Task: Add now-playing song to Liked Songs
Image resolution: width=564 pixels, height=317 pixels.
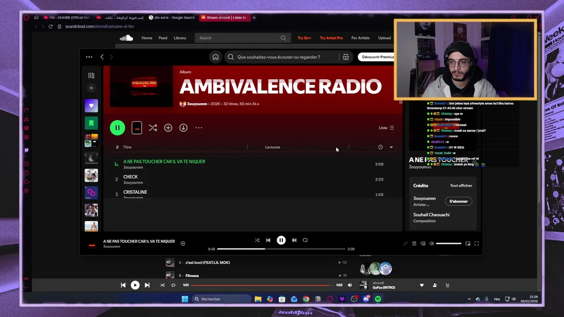Action: point(183,243)
